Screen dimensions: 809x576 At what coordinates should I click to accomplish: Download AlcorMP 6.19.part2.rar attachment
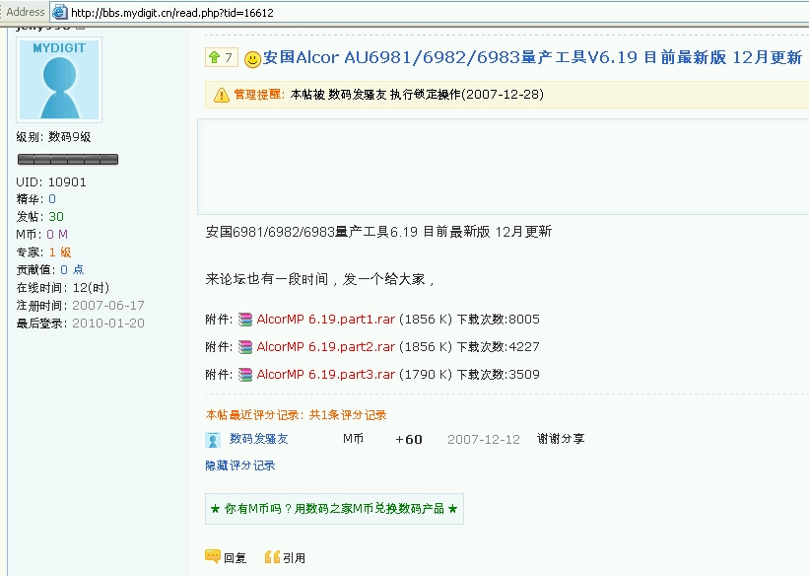pos(325,346)
